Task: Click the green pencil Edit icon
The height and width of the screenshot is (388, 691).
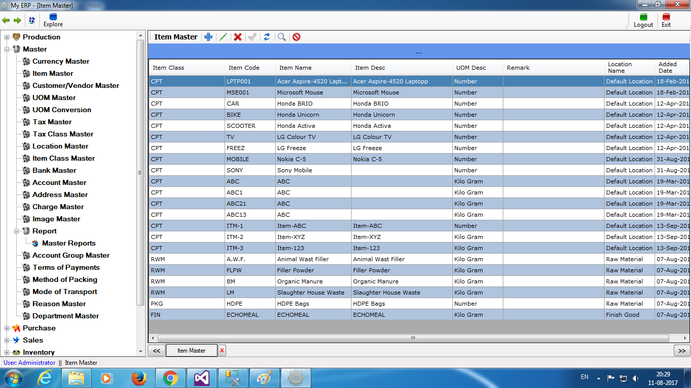Action: click(223, 37)
